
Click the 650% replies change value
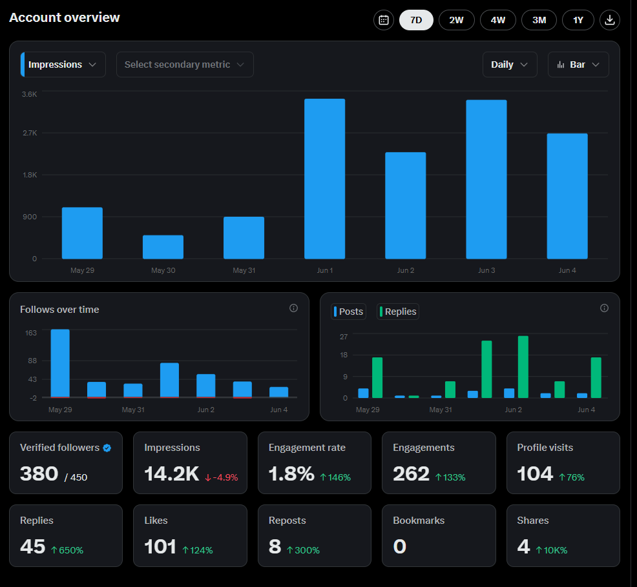(x=67, y=550)
